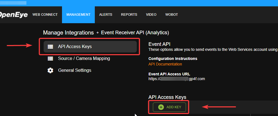Click the API Access Keys section heading

point(167,97)
